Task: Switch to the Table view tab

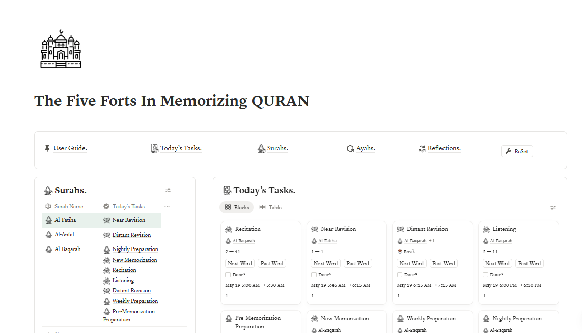Action: (x=270, y=207)
